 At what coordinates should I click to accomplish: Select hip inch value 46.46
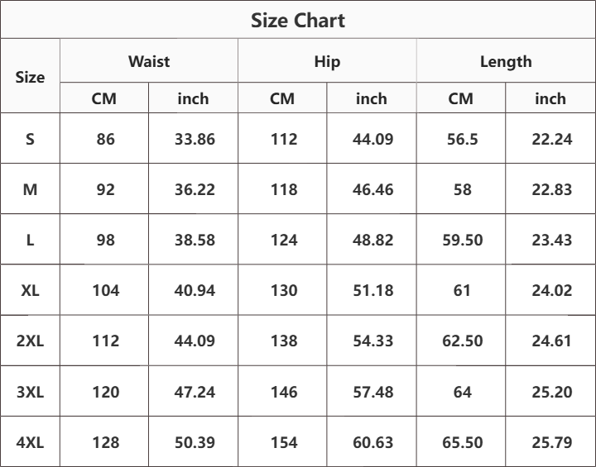[x=372, y=189]
